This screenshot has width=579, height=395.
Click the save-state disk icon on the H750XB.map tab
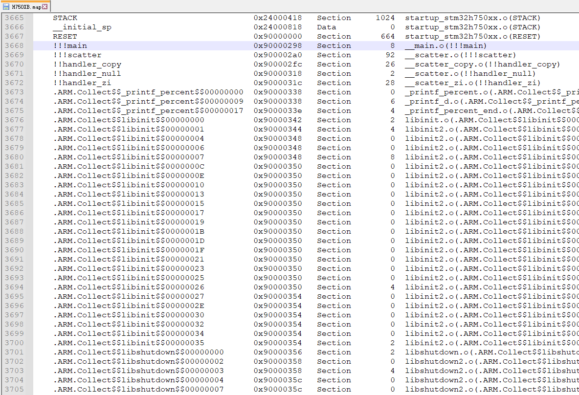pos(6,6)
